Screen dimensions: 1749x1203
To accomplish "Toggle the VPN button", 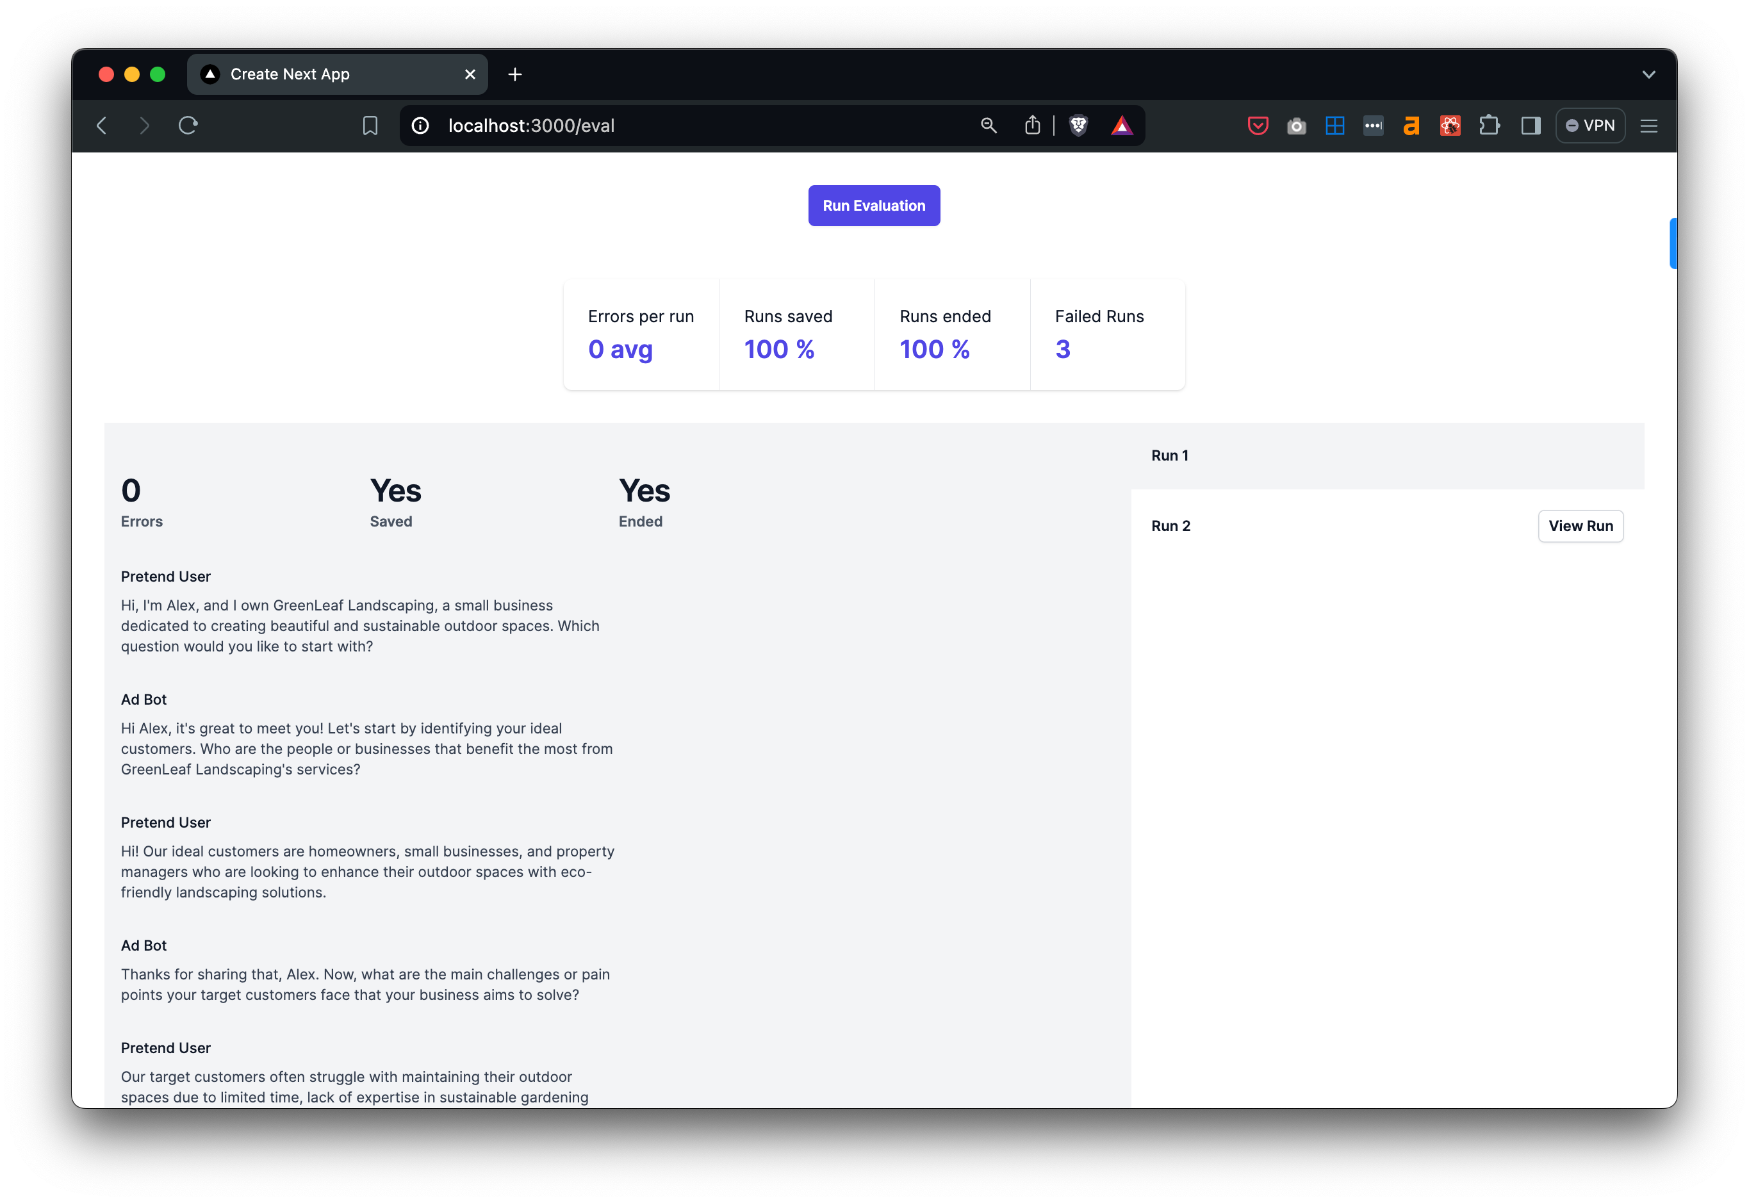I will point(1590,125).
